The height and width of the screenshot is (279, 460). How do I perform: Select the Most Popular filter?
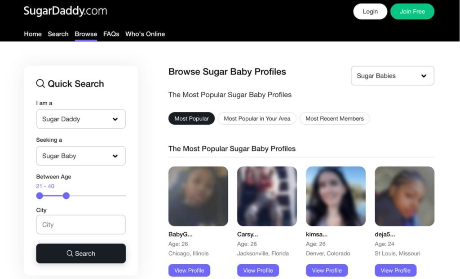click(191, 118)
